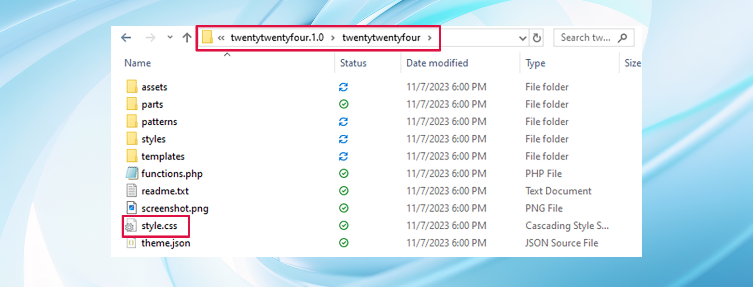This screenshot has height=287, width=753.
Task: Navigate up one folder level
Action: 187,38
